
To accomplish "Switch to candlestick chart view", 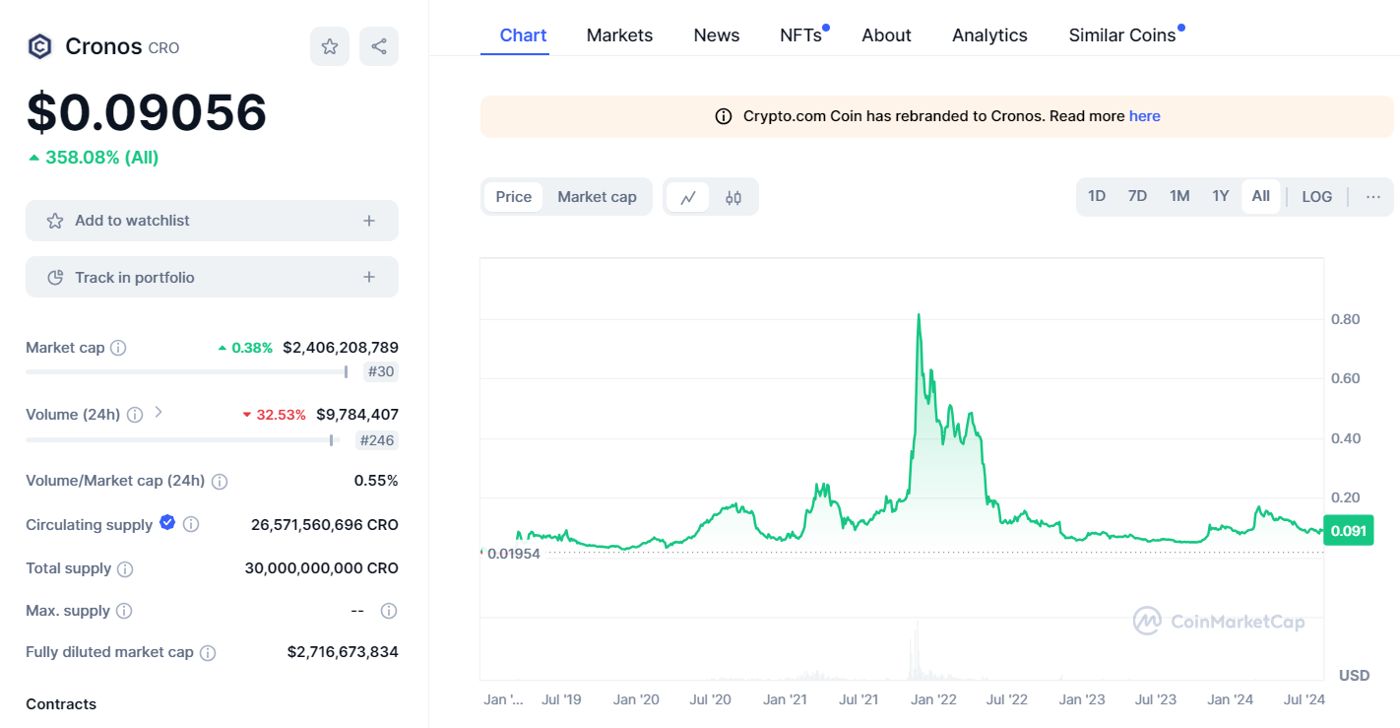I will click(733, 197).
